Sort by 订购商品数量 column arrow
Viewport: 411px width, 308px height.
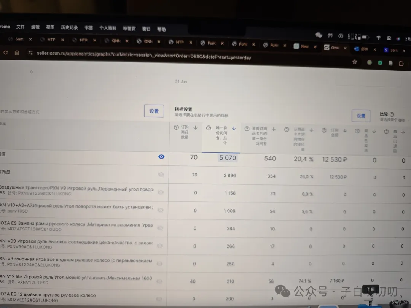pos(195,128)
